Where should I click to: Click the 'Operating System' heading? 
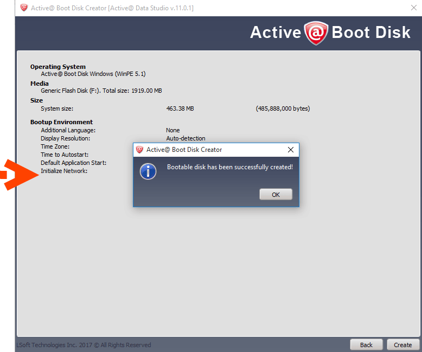point(58,67)
